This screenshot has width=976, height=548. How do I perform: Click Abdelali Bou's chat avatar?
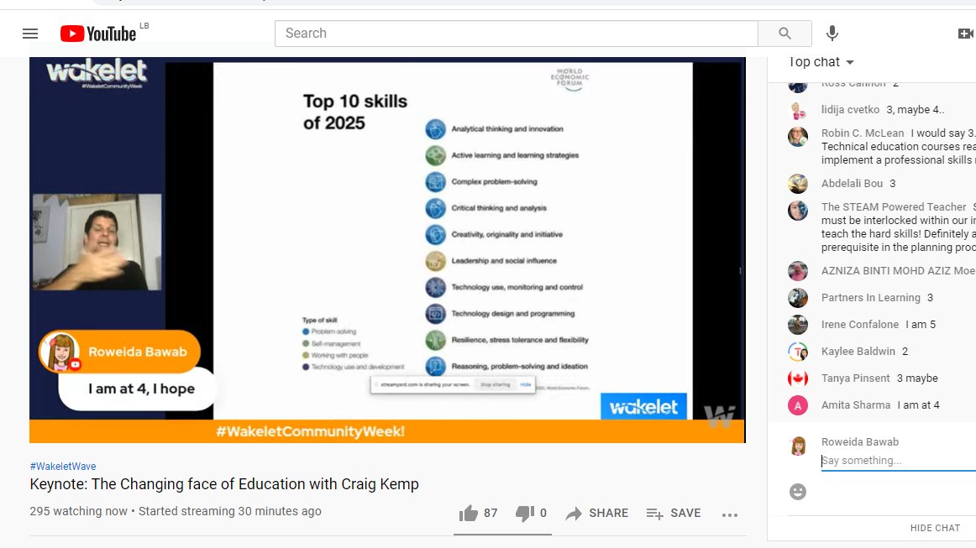point(798,184)
